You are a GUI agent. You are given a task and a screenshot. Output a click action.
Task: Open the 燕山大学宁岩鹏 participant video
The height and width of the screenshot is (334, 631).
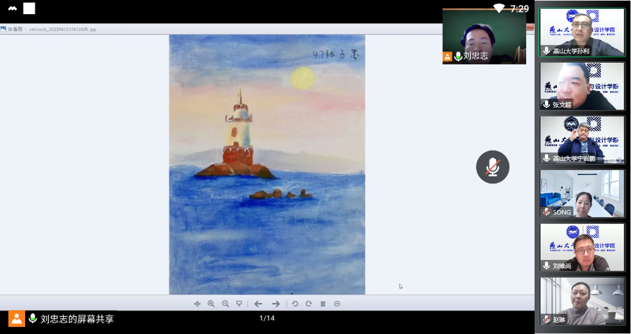point(583,139)
